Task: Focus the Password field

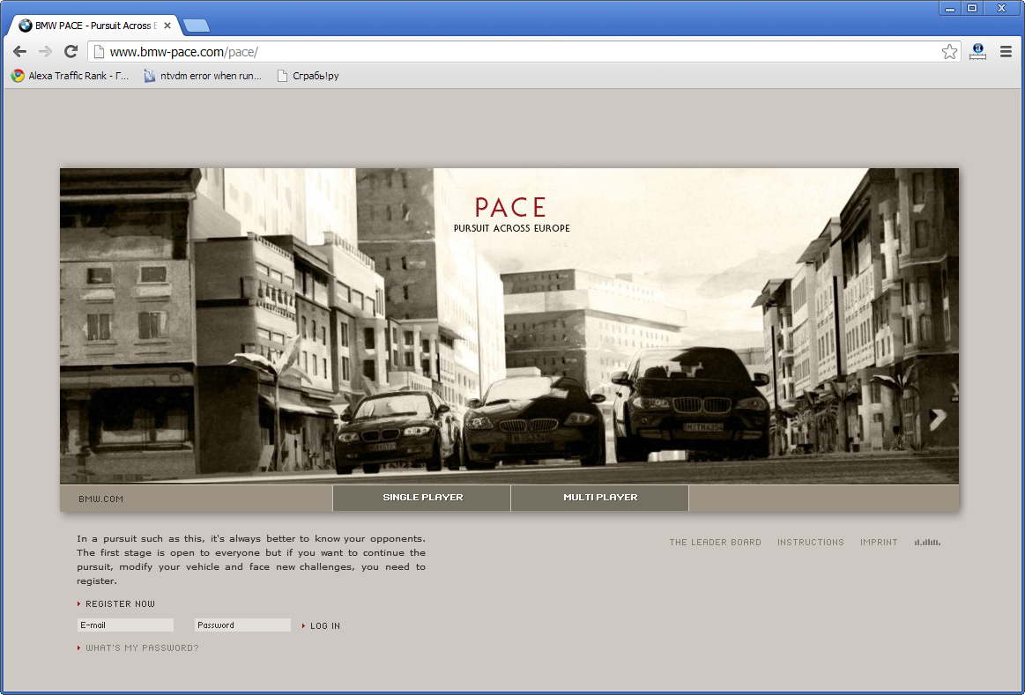Action: click(242, 625)
